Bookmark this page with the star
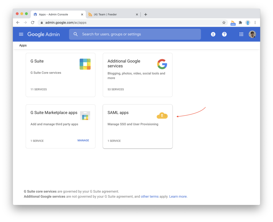Screen dimensions: 273x222 [224, 22]
